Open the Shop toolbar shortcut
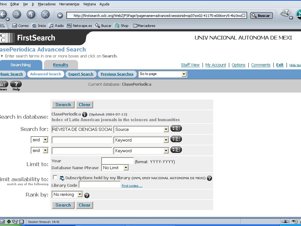This screenshot has width=301, height=226. [x=121, y=25]
